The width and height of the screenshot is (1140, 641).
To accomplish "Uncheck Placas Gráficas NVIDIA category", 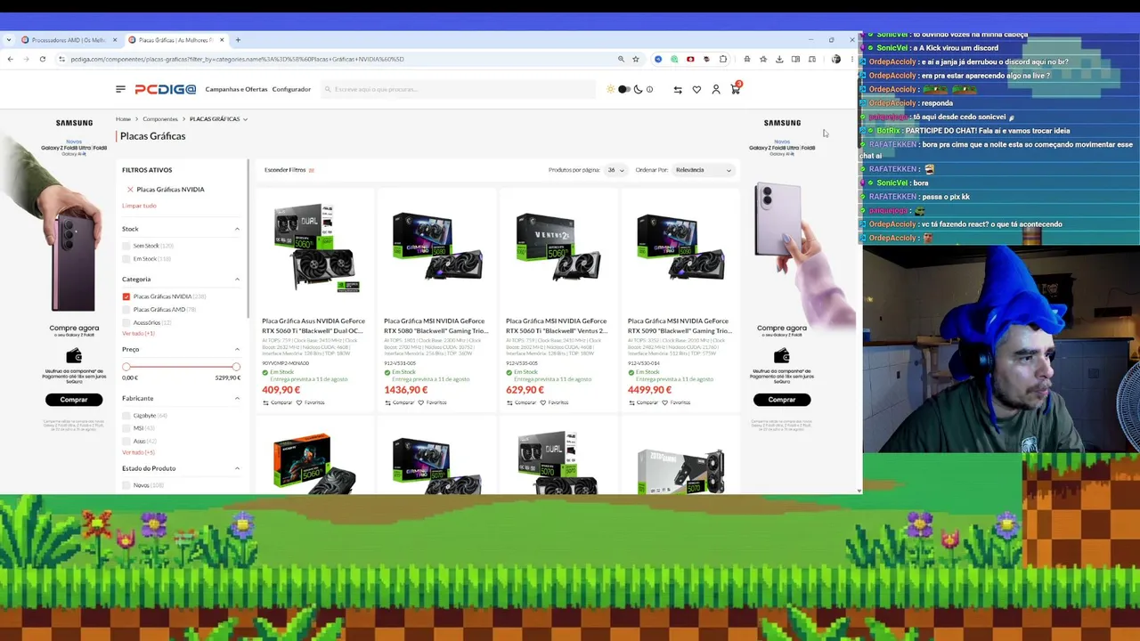I will point(126,296).
